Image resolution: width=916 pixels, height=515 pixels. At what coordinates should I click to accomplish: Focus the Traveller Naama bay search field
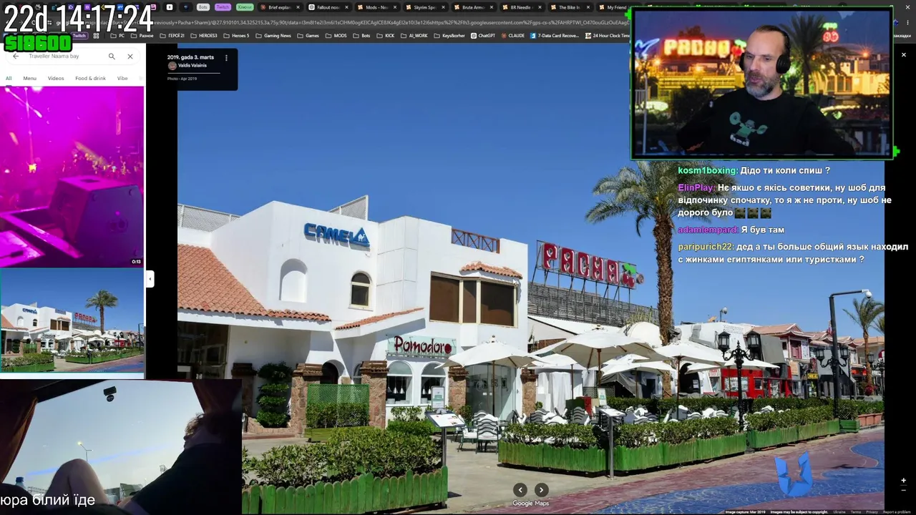64,56
